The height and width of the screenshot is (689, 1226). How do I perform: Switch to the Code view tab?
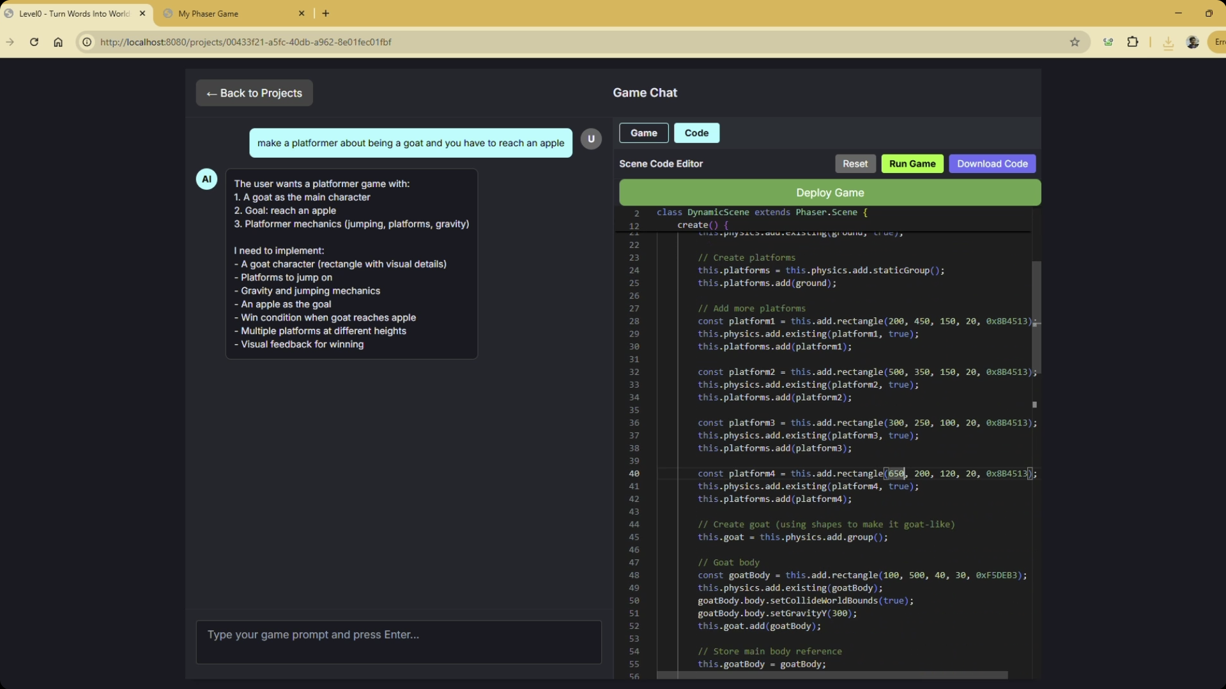696,133
